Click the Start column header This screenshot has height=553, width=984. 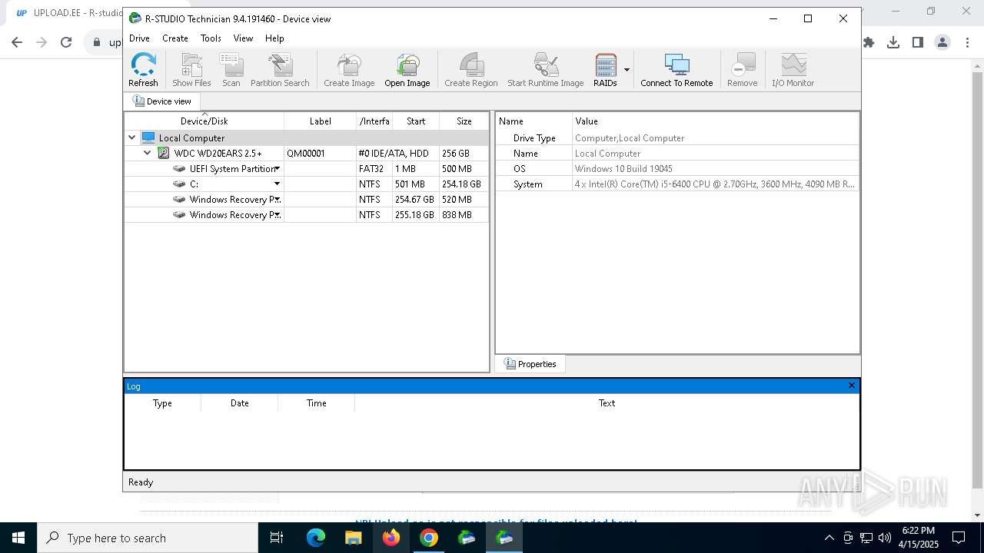tap(416, 121)
